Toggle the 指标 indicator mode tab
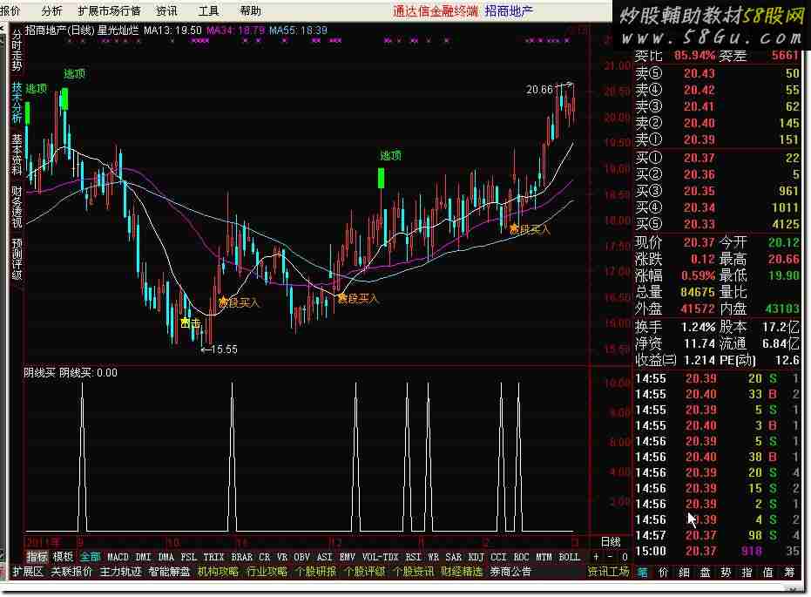The width and height of the screenshot is (811, 597). [37, 556]
